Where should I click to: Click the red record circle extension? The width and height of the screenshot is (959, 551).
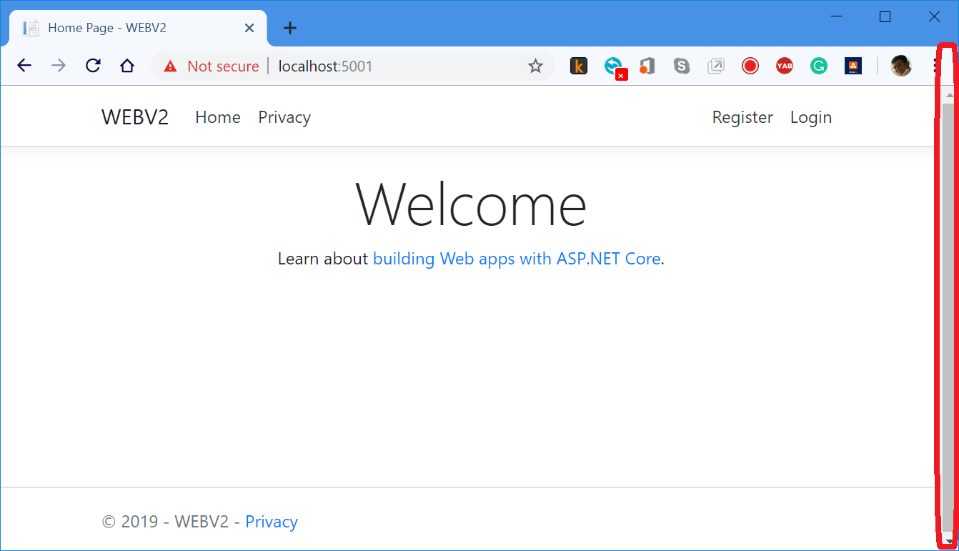coord(750,66)
